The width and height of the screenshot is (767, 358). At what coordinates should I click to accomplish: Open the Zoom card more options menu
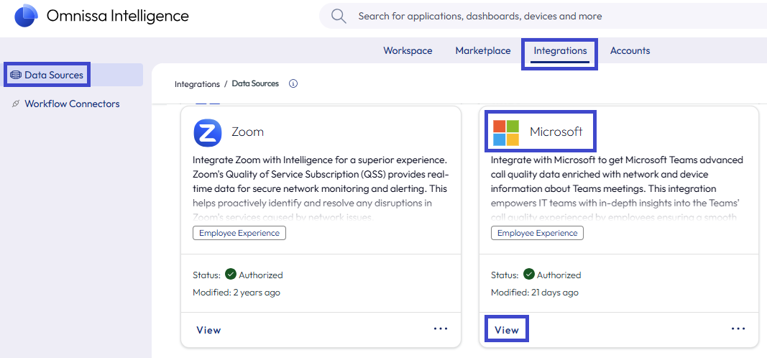(441, 329)
